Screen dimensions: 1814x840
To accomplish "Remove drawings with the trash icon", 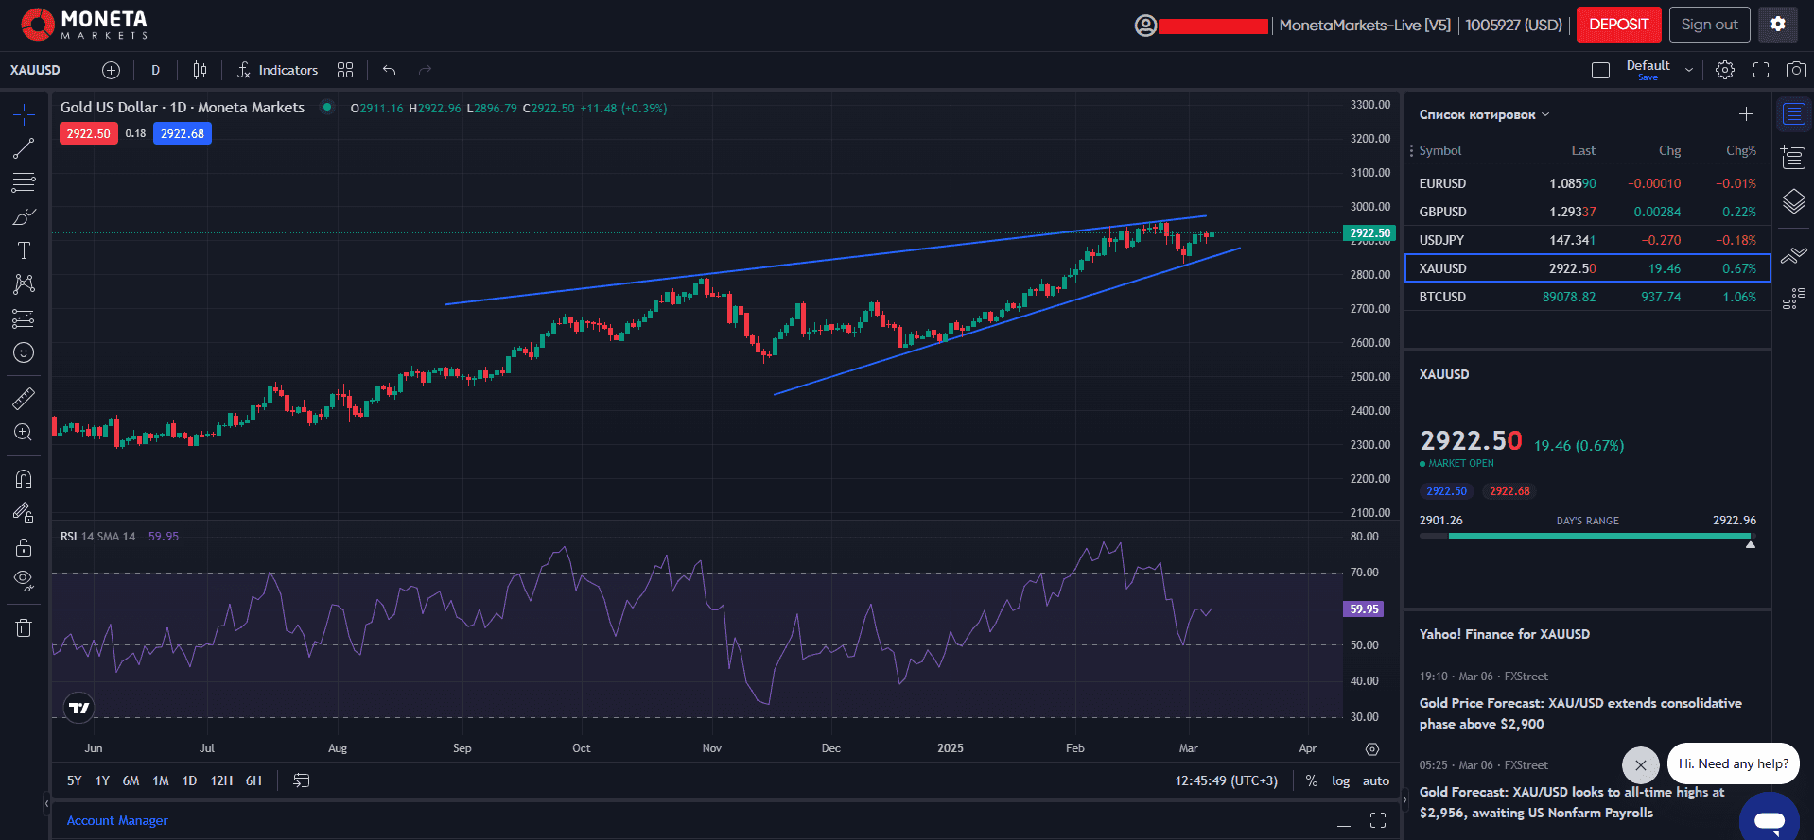I will 24,627.
